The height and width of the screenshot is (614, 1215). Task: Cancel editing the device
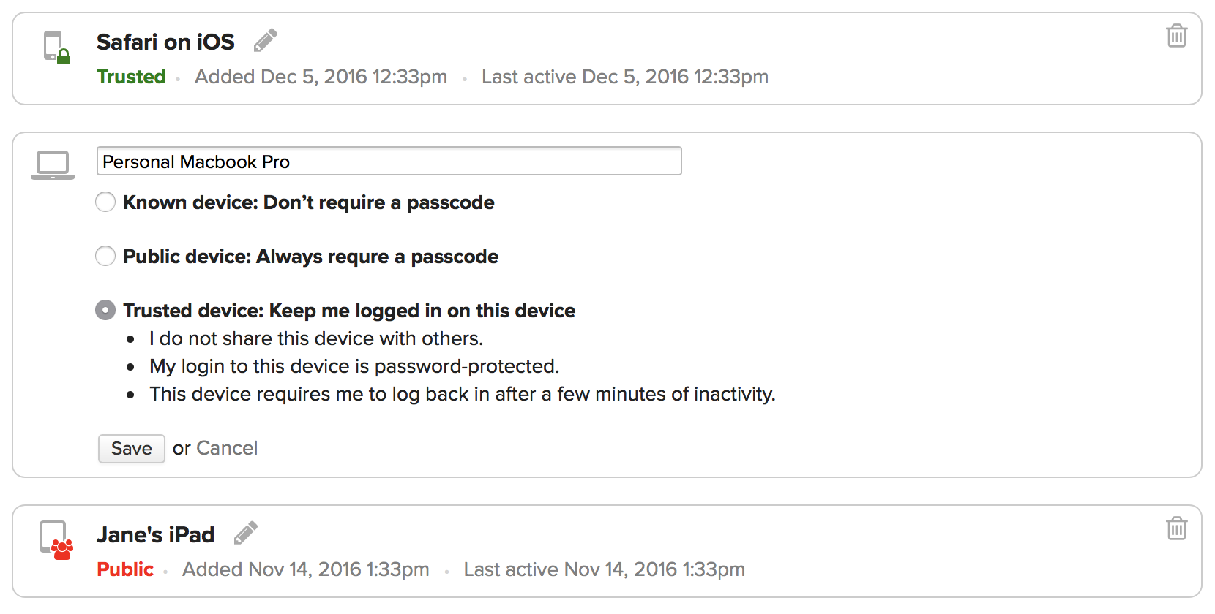click(227, 448)
